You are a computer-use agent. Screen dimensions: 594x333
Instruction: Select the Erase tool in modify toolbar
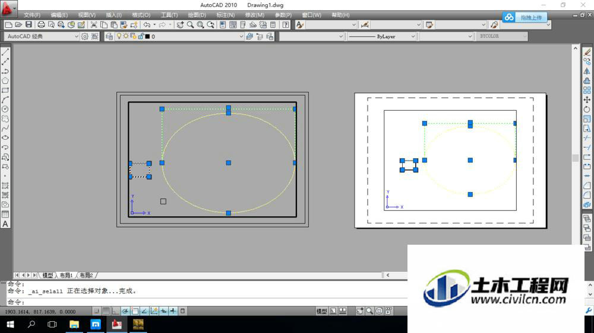tap(587, 52)
